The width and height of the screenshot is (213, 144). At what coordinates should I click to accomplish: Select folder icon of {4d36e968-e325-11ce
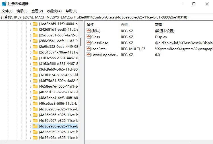35,126
